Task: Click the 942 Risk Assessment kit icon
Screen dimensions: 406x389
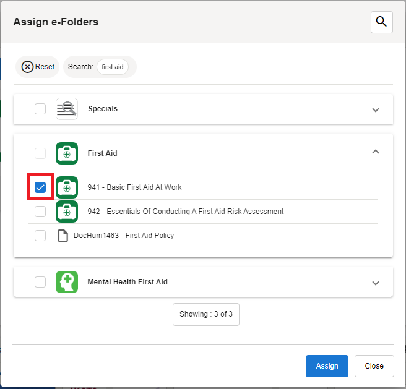Action: pos(67,212)
